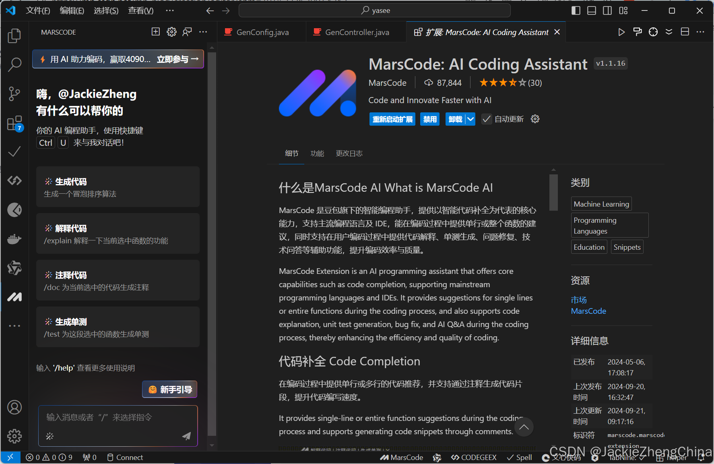Open the Source Control view
The image size is (714, 464).
14,94
